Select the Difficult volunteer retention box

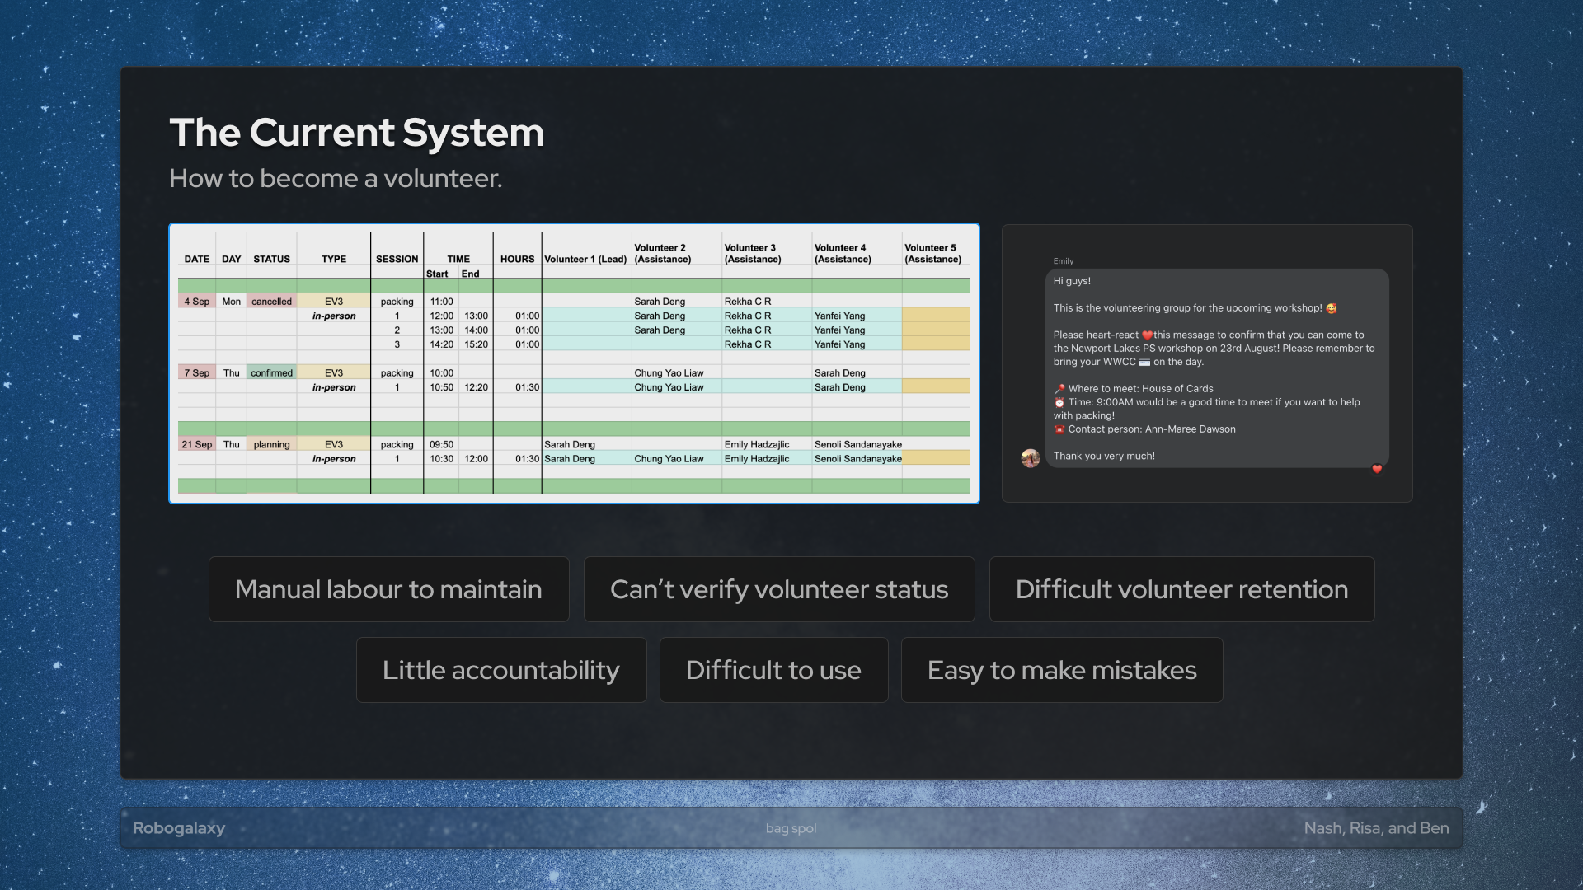1181,589
